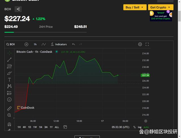Click the eToro free crypto ad
181x138 pixels.
click(x=161, y=16)
